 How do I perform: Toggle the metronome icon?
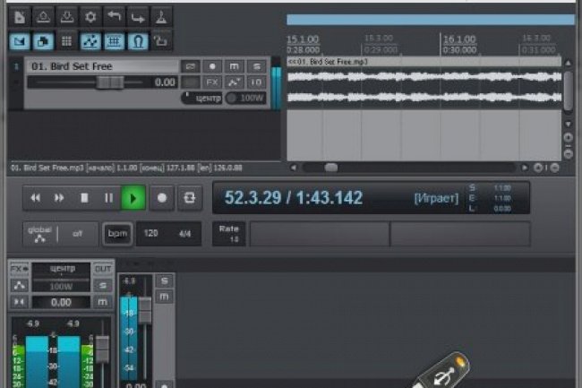point(160,16)
